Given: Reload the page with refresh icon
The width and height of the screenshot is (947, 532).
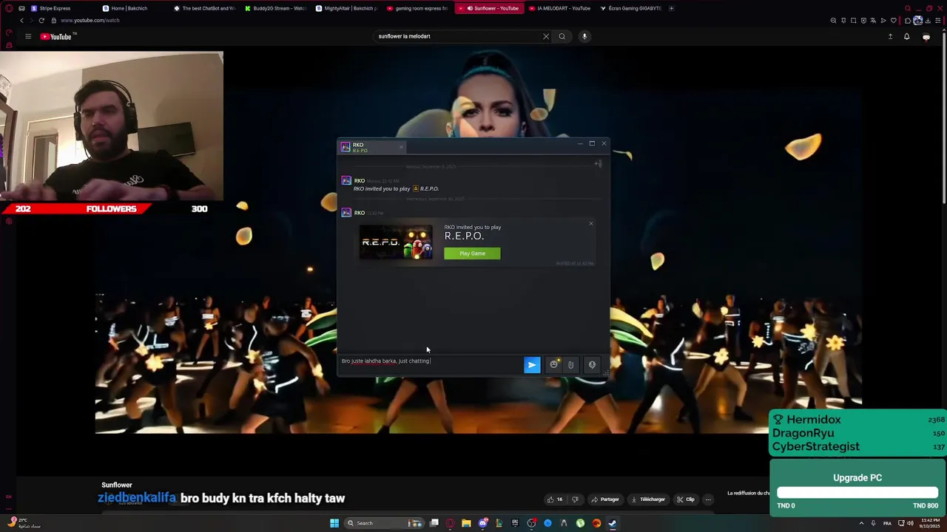Looking at the screenshot, I should tap(41, 20).
